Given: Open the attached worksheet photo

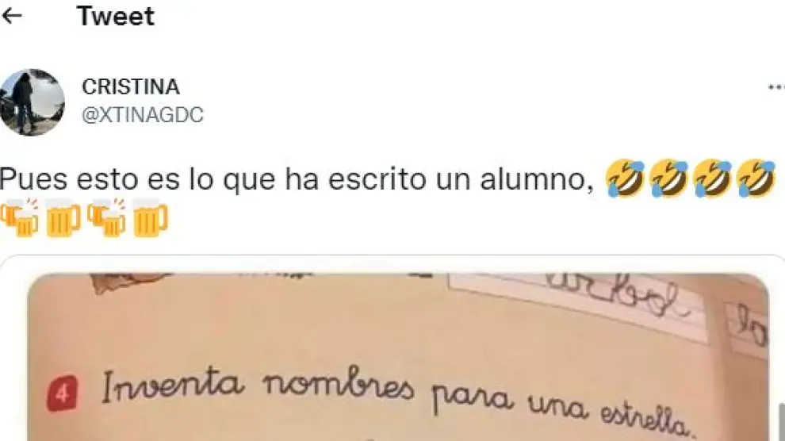Looking at the screenshot, I should (x=398, y=358).
